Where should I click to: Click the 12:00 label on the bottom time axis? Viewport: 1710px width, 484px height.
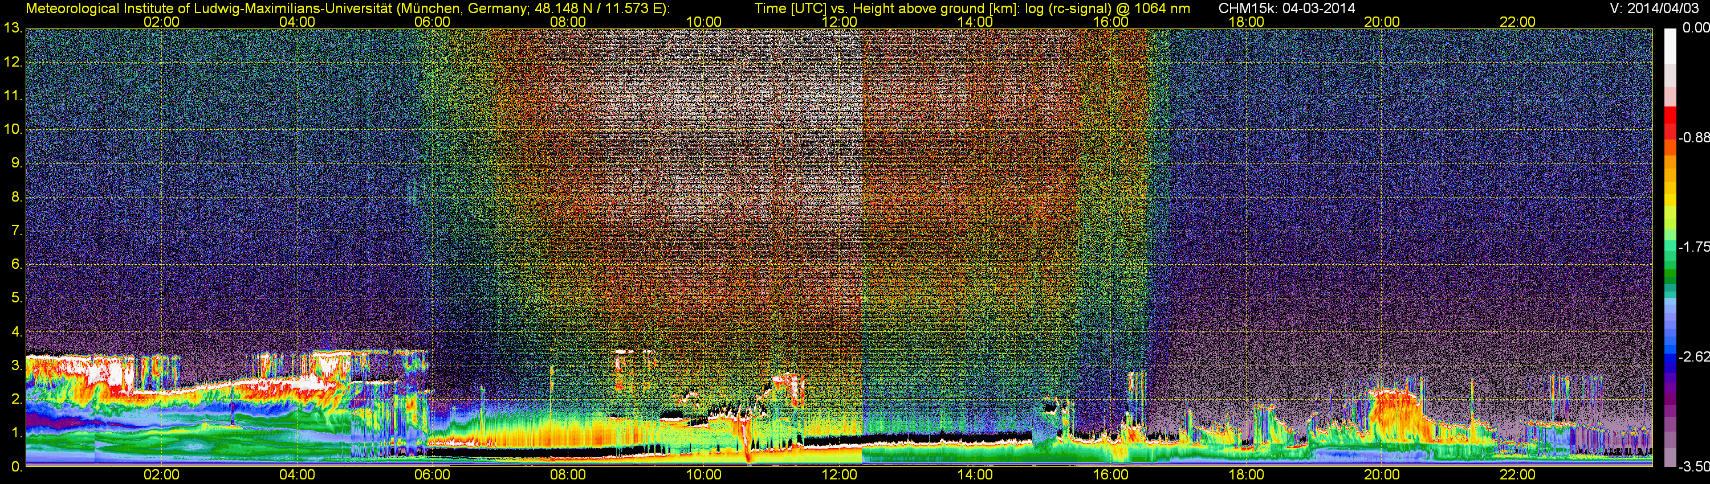(x=839, y=475)
